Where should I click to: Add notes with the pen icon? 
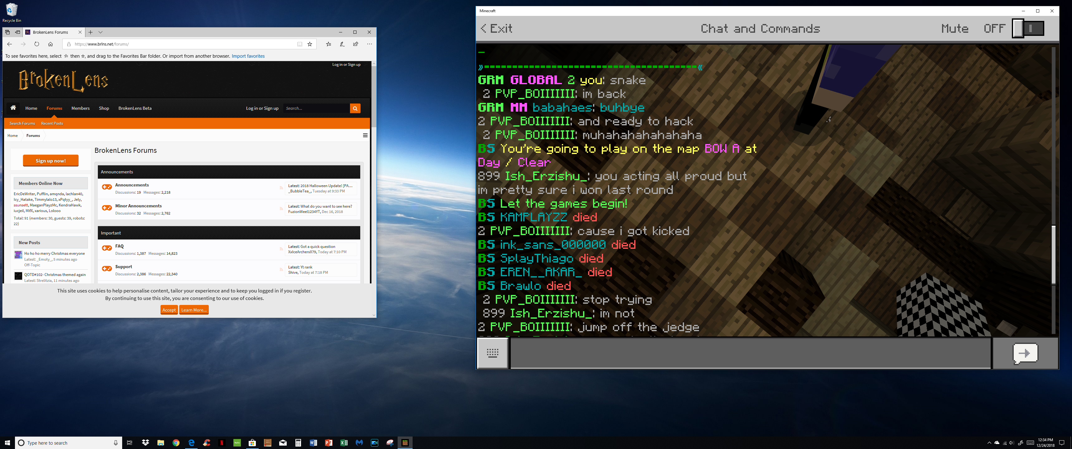tap(342, 44)
